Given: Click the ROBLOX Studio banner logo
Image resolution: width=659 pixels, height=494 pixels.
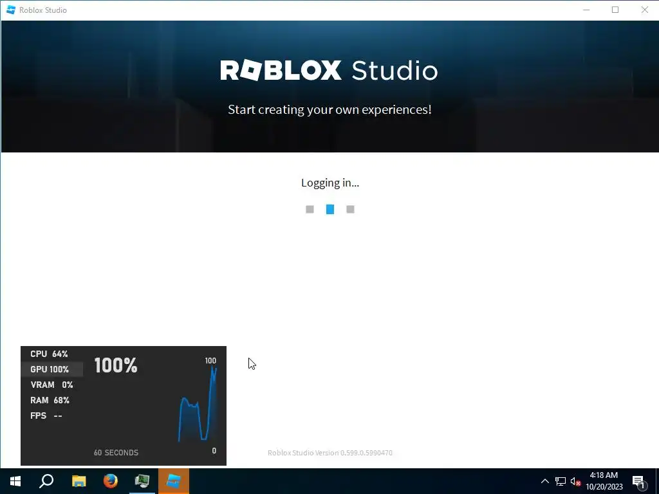Looking at the screenshot, I should click(x=329, y=70).
